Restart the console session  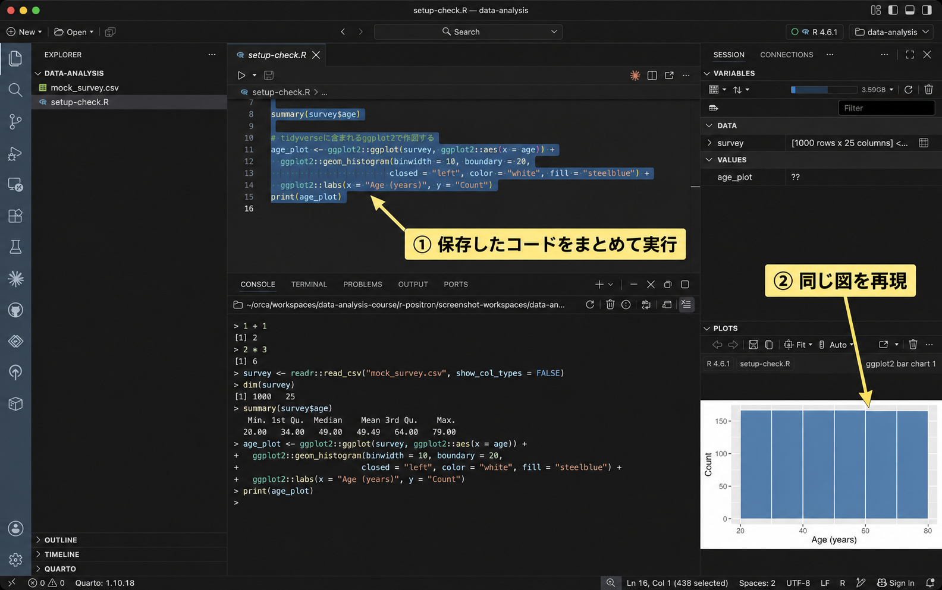[x=590, y=305]
